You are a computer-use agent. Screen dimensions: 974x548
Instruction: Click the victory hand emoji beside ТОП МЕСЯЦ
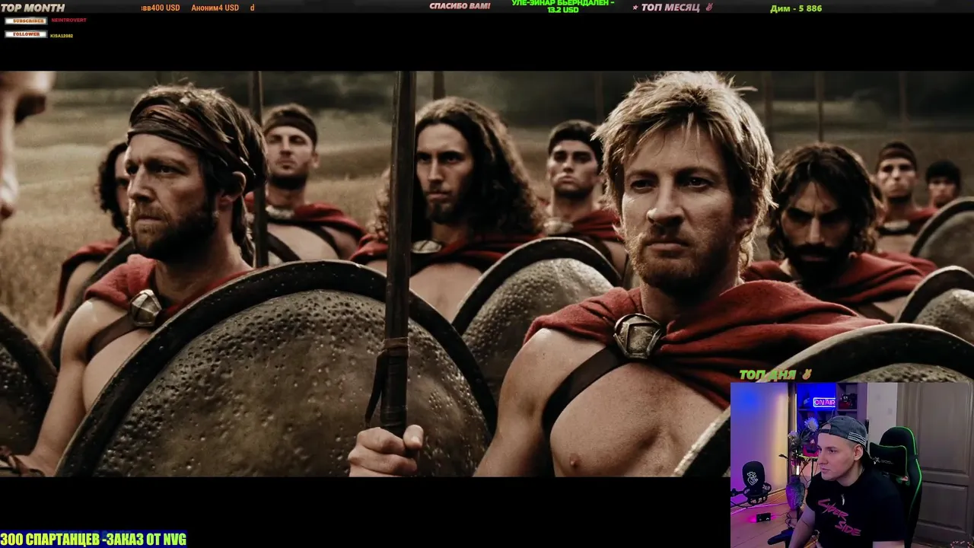(708, 8)
